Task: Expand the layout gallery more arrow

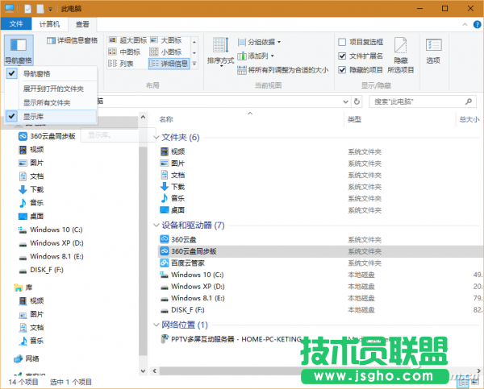Action: (194, 64)
